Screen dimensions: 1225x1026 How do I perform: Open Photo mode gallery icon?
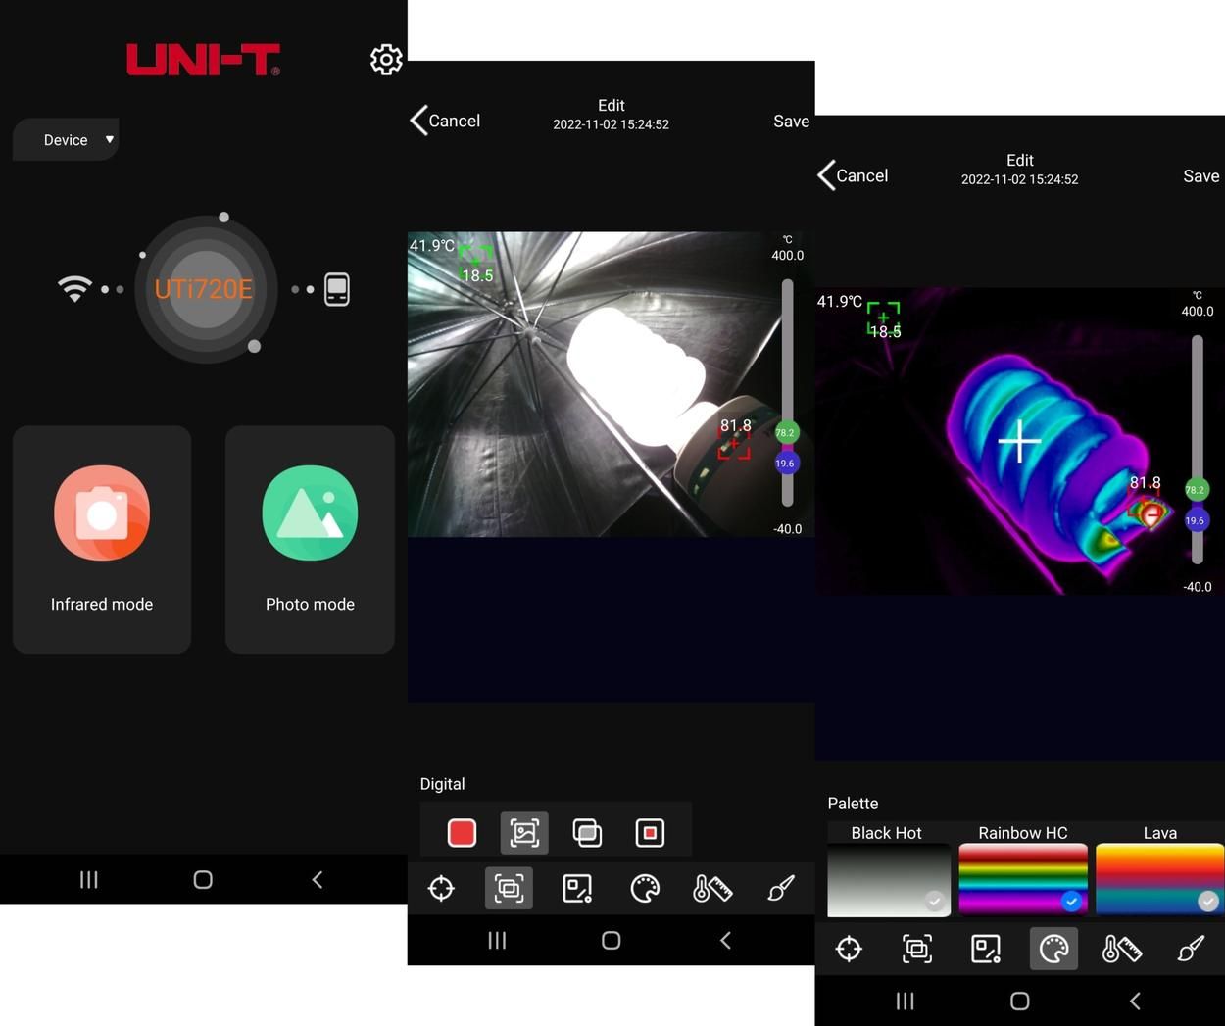pyautogui.click(x=310, y=513)
